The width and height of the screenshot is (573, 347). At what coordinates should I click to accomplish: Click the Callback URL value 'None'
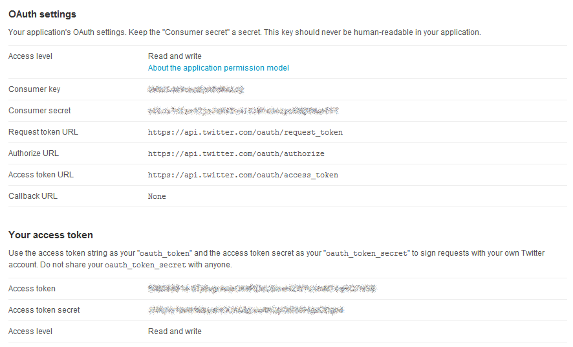[157, 196]
